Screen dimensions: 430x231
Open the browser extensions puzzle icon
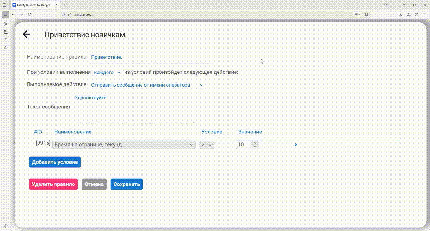coord(417,14)
